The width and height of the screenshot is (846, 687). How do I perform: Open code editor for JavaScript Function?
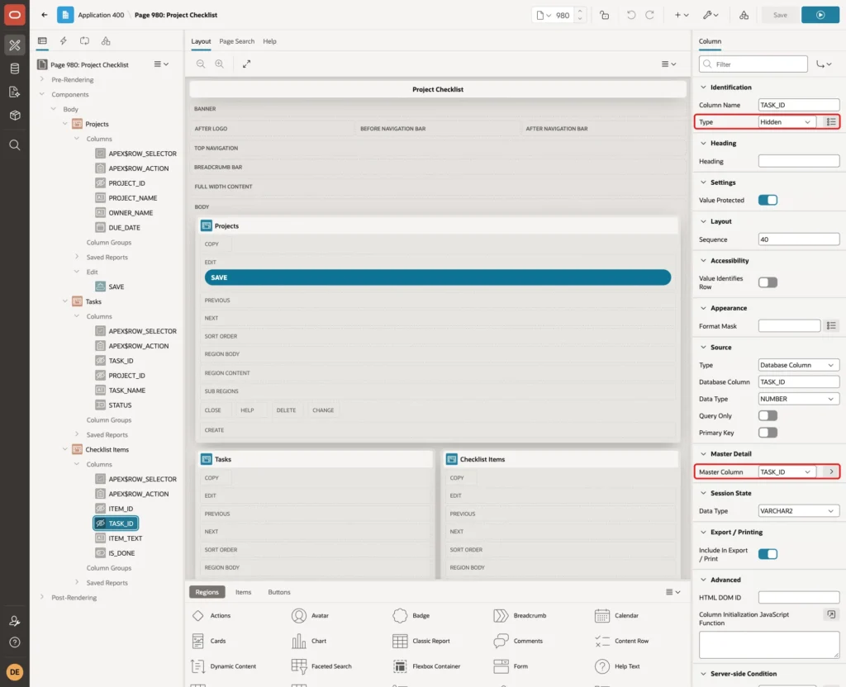(831, 614)
